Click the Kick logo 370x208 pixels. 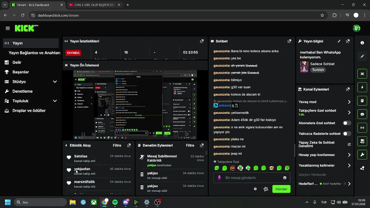[x=26, y=28]
